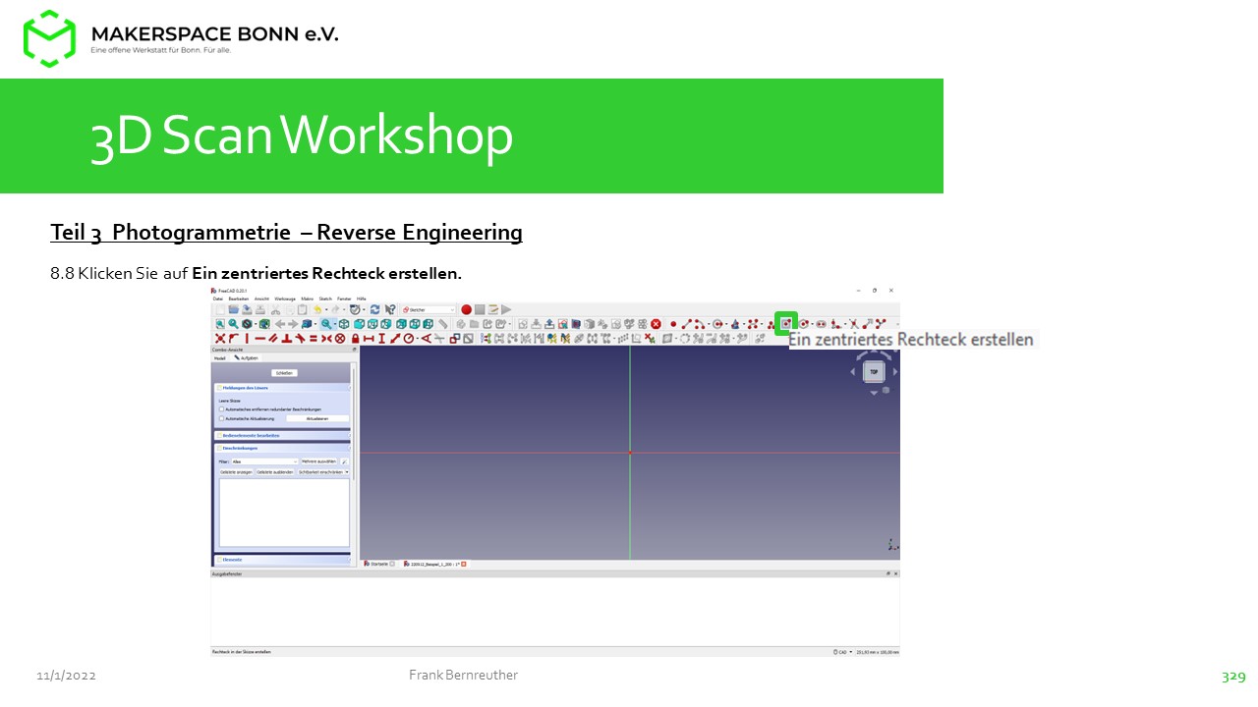Expand the edit controls section
The width and height of the screenshot is (1258, 707).
click(282, 435)
